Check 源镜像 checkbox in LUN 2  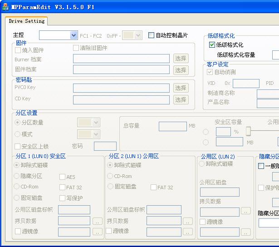(202, 222)
